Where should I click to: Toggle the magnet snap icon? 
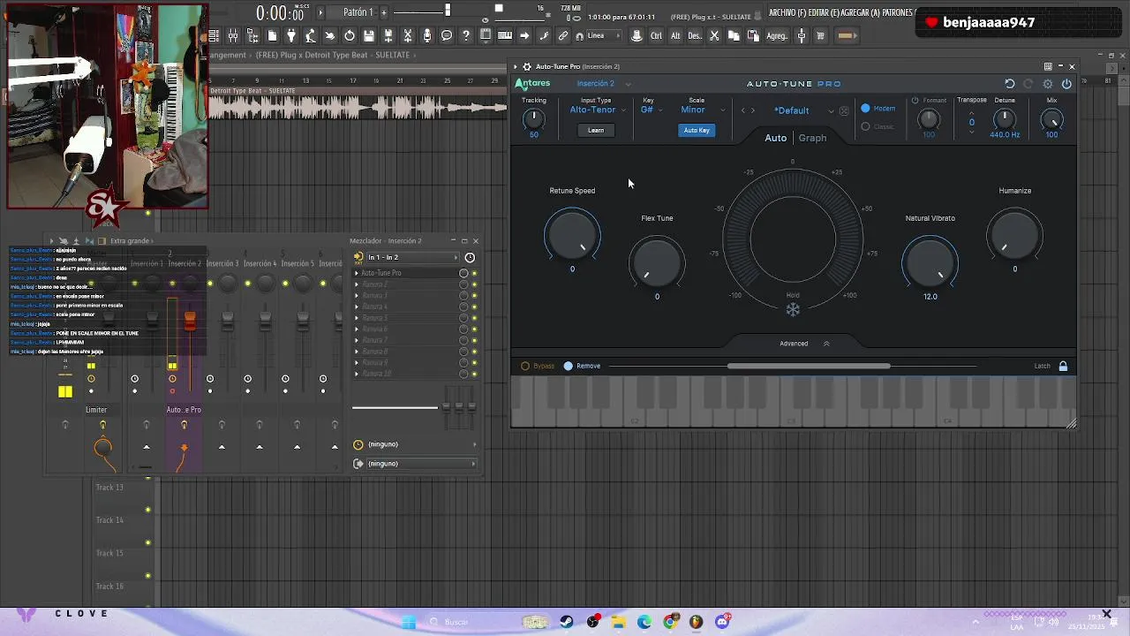(x=579, y=36)
